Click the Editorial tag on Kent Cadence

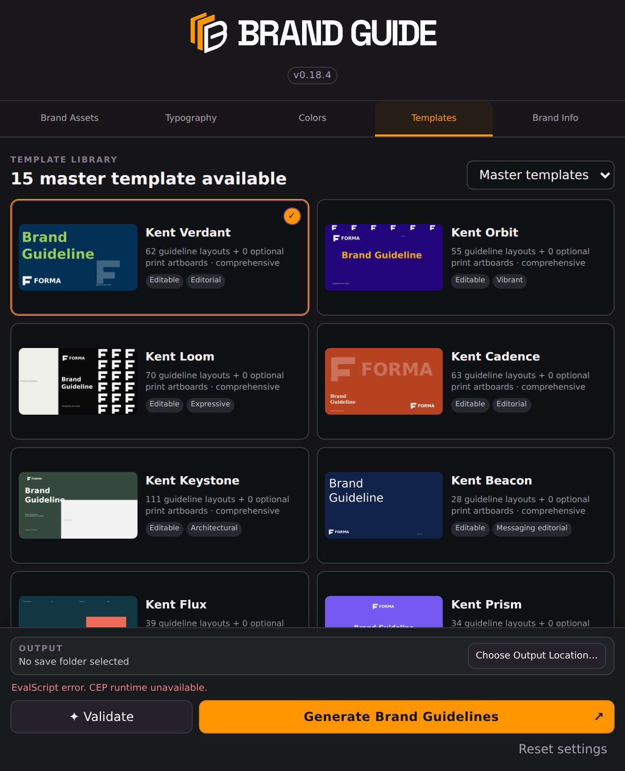[x=511, y=404]
